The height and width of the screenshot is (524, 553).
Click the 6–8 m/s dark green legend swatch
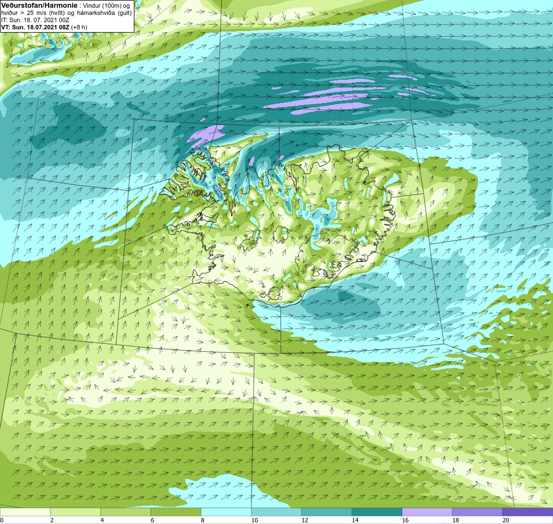click(x=176, y=512)
